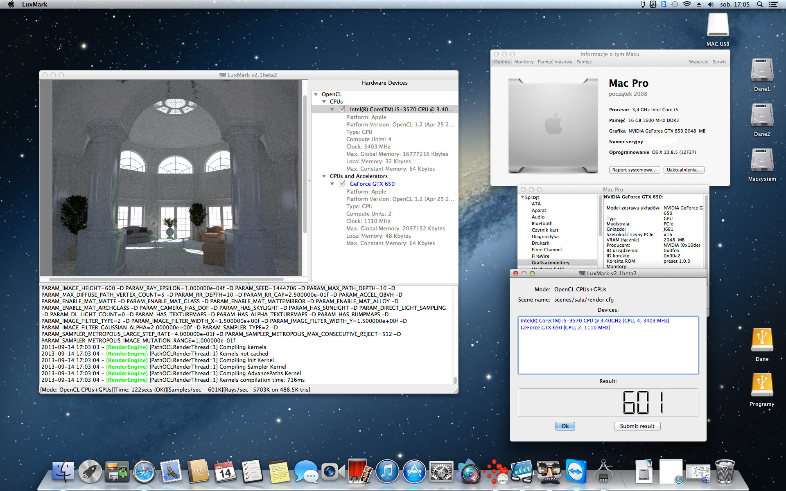Open the LuxMark application menu
The image size is (786, 491).
click(x=34, y=4)
